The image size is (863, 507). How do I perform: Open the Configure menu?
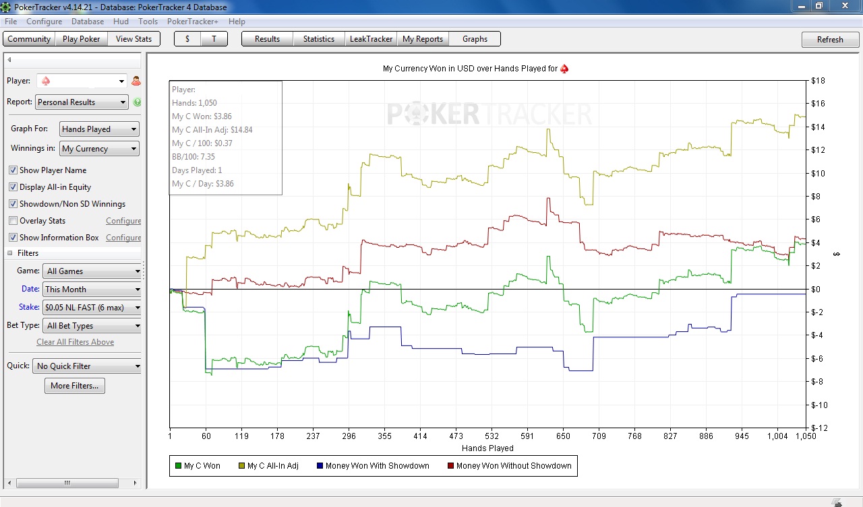tap(44, 22)
